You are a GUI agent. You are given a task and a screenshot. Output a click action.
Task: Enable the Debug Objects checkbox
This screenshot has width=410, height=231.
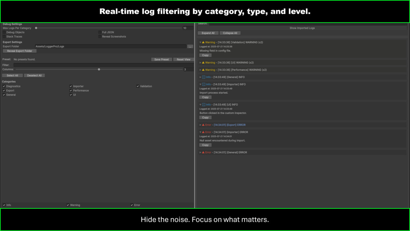coord(4,32)
